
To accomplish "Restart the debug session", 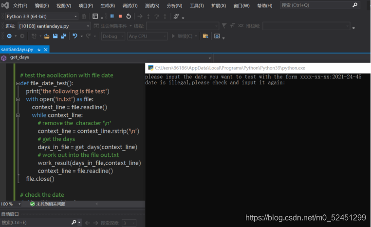I will pos(129,16).
